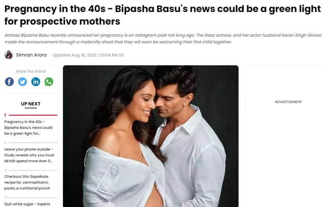Open Quit white sugar article link

[27, 204]
